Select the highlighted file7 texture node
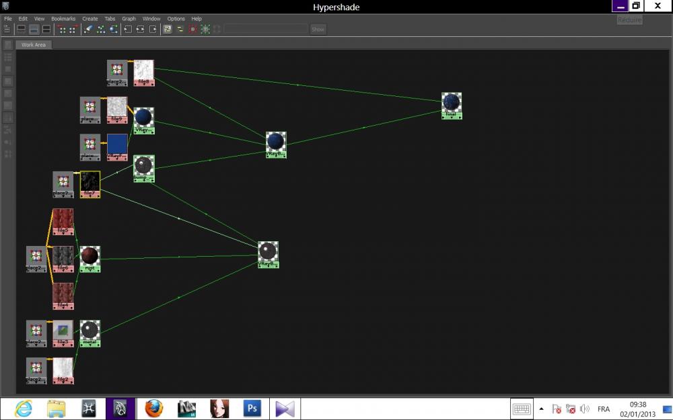This screenshot has width=673, height=420. pos(90,184)
